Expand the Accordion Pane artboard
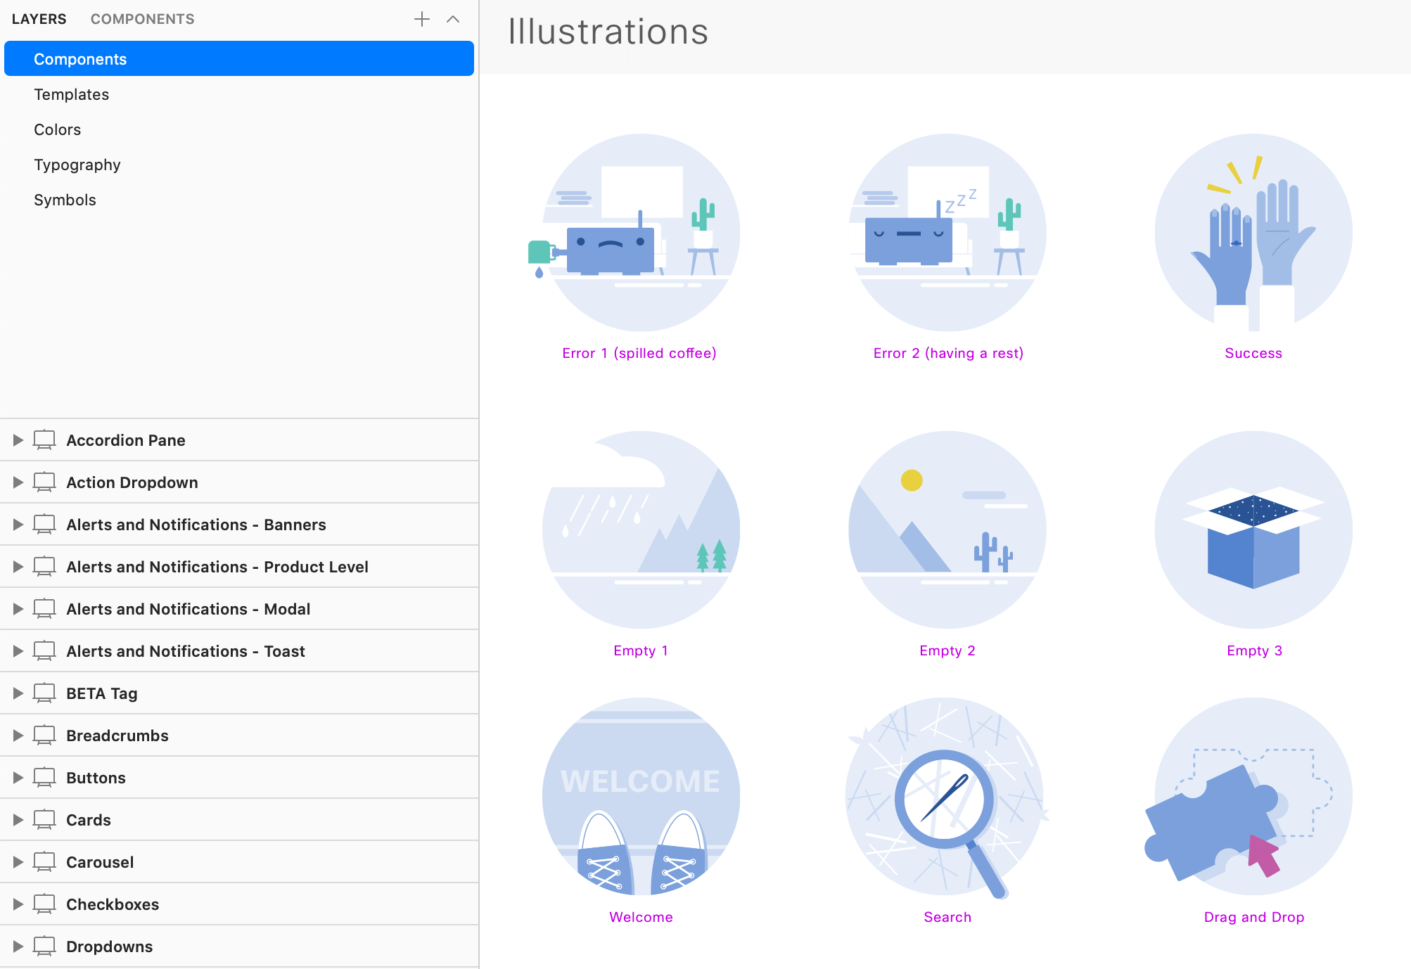 click(18, 440)
